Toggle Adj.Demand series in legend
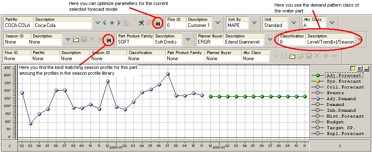Viewport: 372px width, 152px height. pos(333,99)
